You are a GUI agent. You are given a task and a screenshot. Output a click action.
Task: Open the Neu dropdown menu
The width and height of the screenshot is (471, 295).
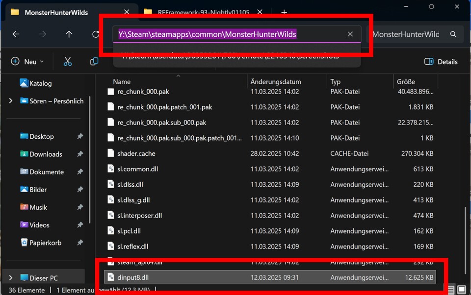click(27, 61)
